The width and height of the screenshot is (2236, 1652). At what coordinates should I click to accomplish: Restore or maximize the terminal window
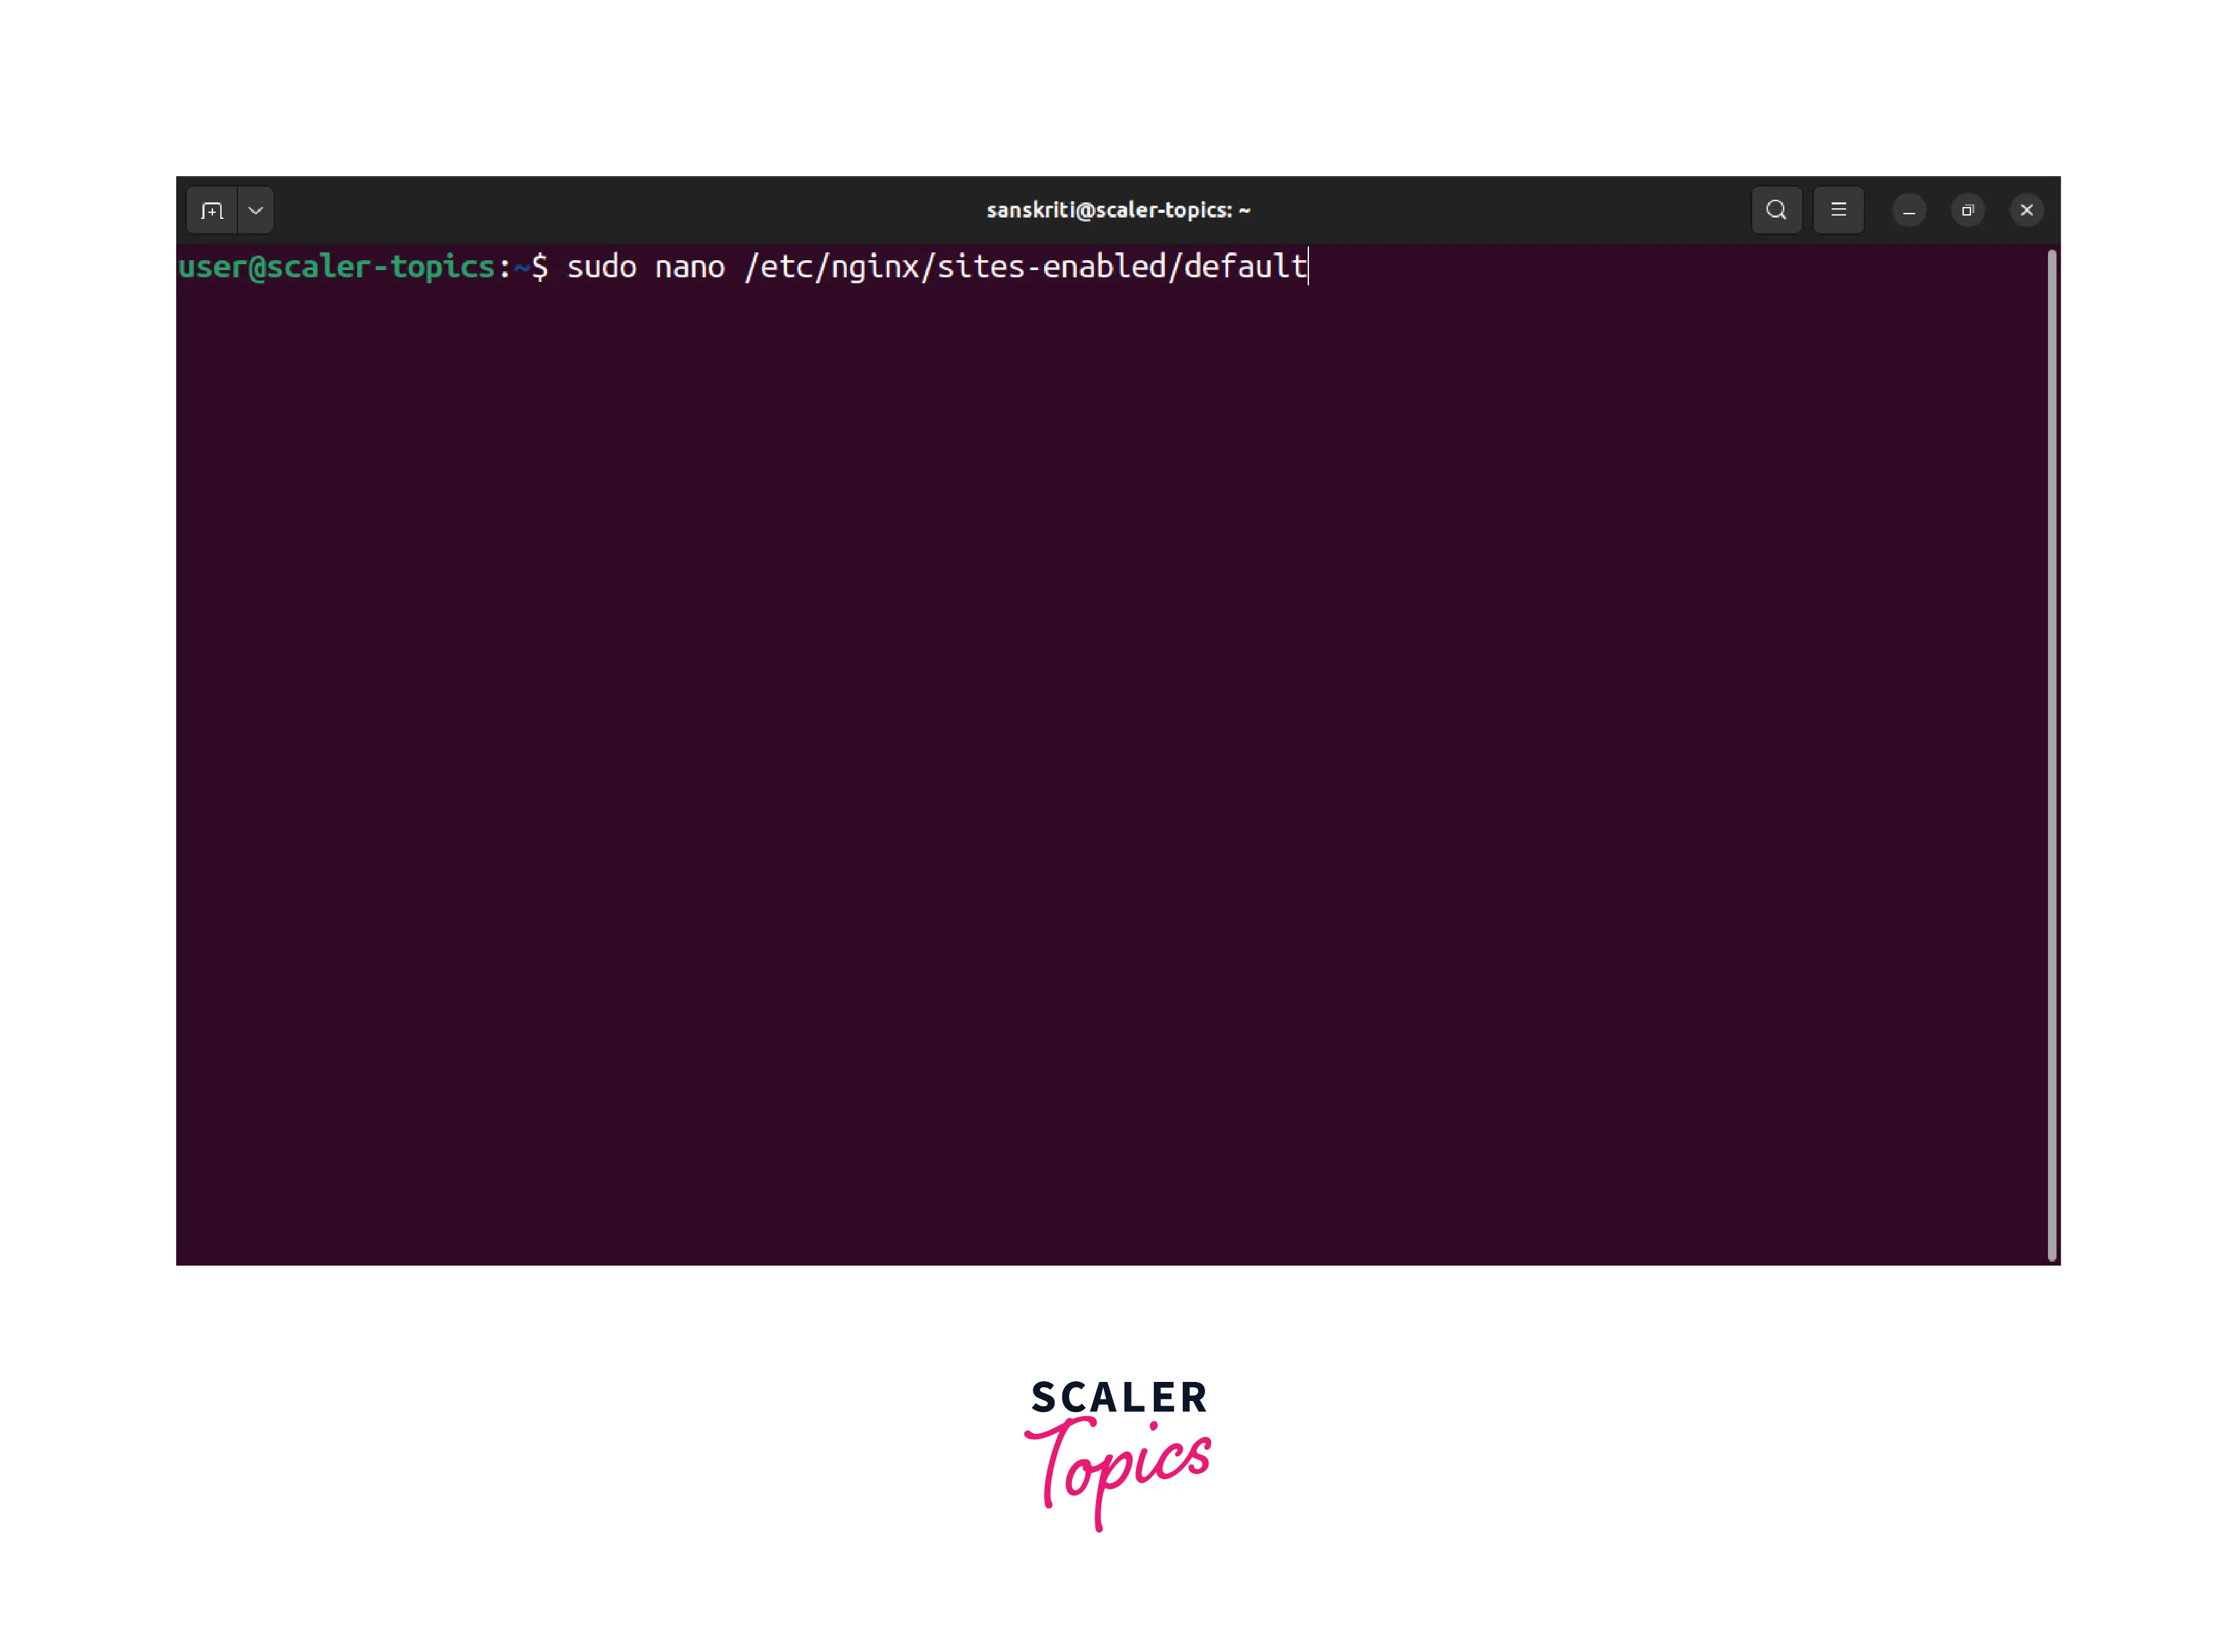[1967, 211]
